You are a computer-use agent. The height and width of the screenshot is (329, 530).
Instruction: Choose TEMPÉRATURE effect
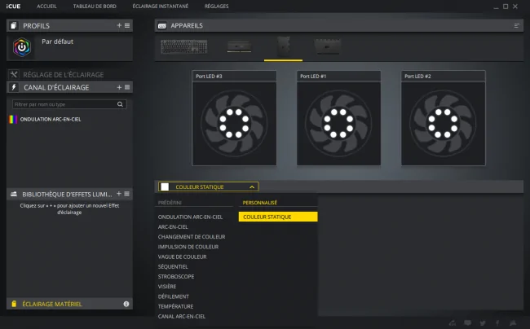[x=176, y=306]
